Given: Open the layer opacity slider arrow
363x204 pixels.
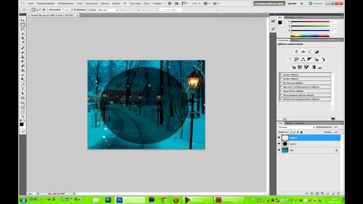Looking at the screenshot, I should [x=341, y=127].
